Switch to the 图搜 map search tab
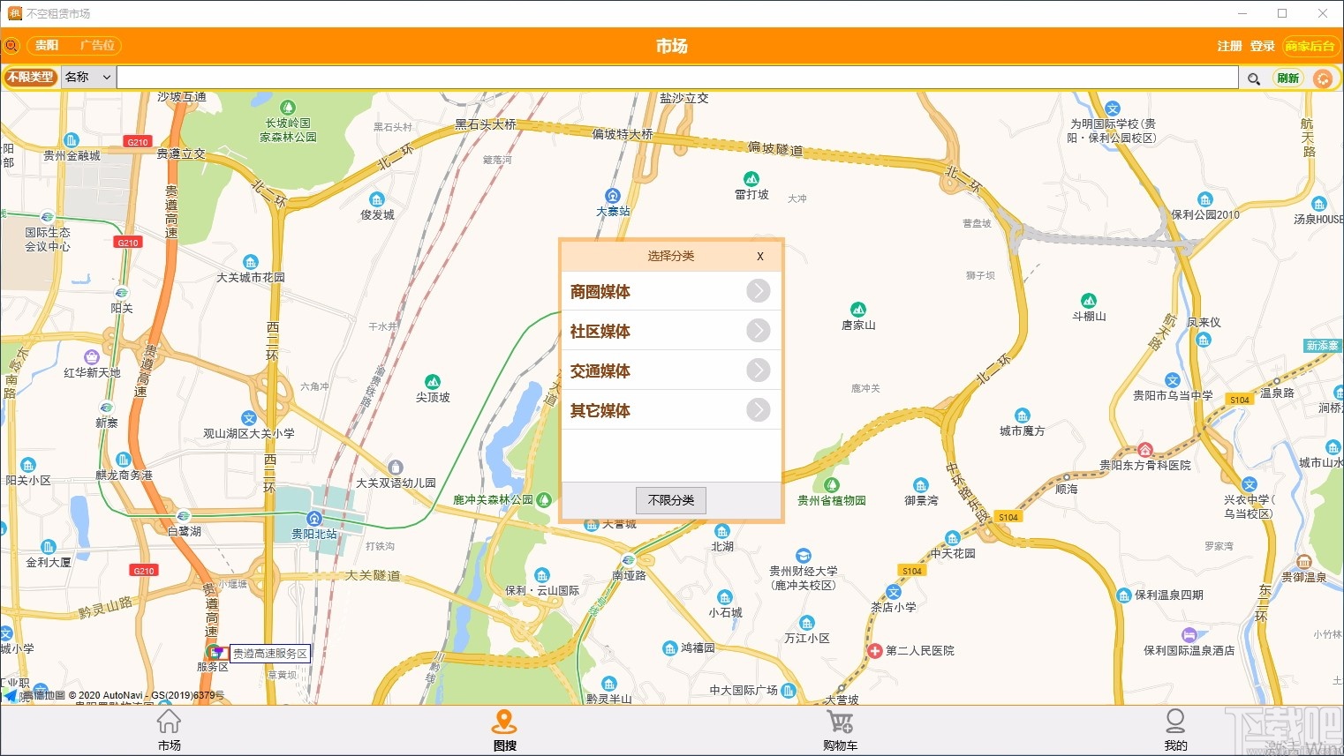Image resolution: width=1344 pixels, height=756 pixels. (504, 731)
